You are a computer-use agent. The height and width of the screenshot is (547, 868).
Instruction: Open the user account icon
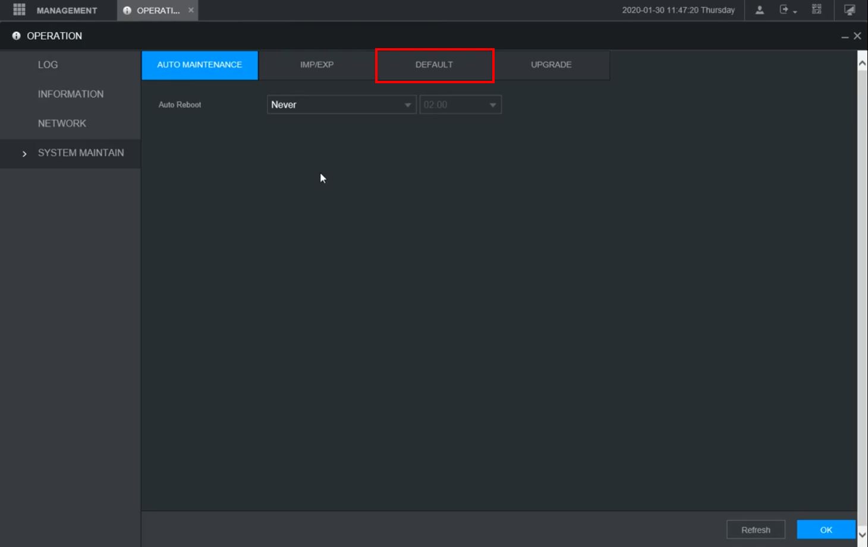759,10
